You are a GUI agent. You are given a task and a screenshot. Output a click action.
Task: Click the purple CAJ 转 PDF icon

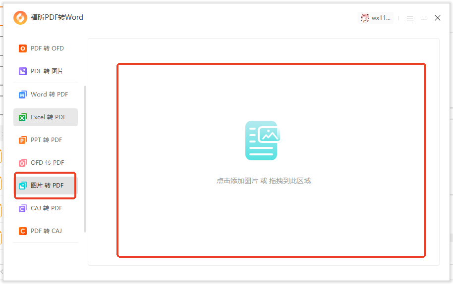[22, 208]
